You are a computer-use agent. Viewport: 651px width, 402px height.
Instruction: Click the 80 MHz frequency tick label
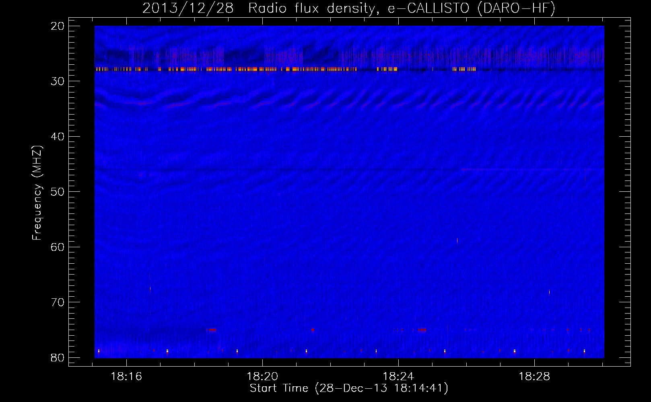(x=58, y=357)
